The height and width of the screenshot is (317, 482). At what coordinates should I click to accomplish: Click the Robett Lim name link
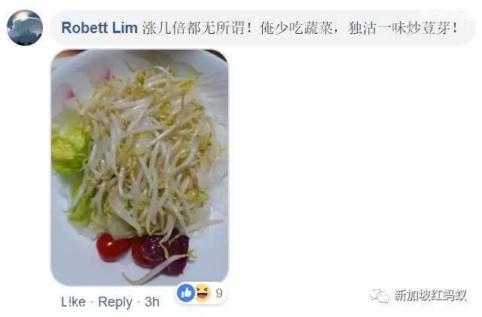point(99,28)
